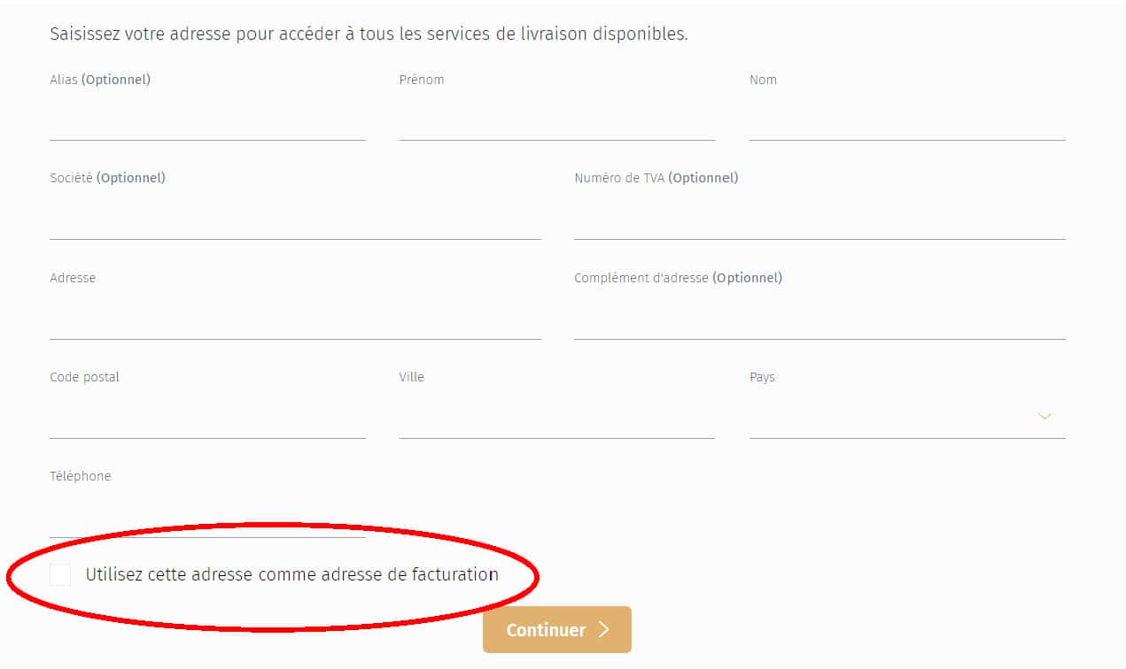
Task: Expand the Pays dropdown chevron arrow
Action: pos(1044,416)
